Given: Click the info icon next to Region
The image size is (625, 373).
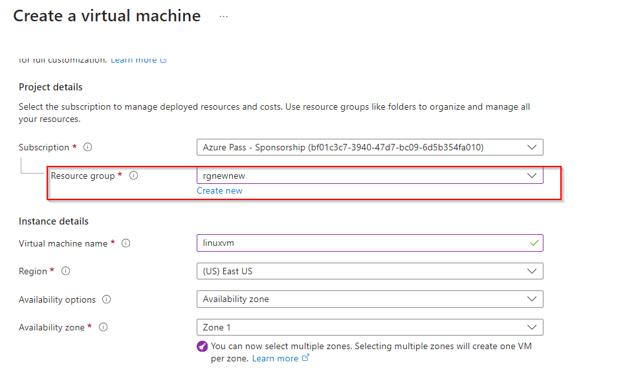Looking at the screenshot, I should tap(65, 271).
